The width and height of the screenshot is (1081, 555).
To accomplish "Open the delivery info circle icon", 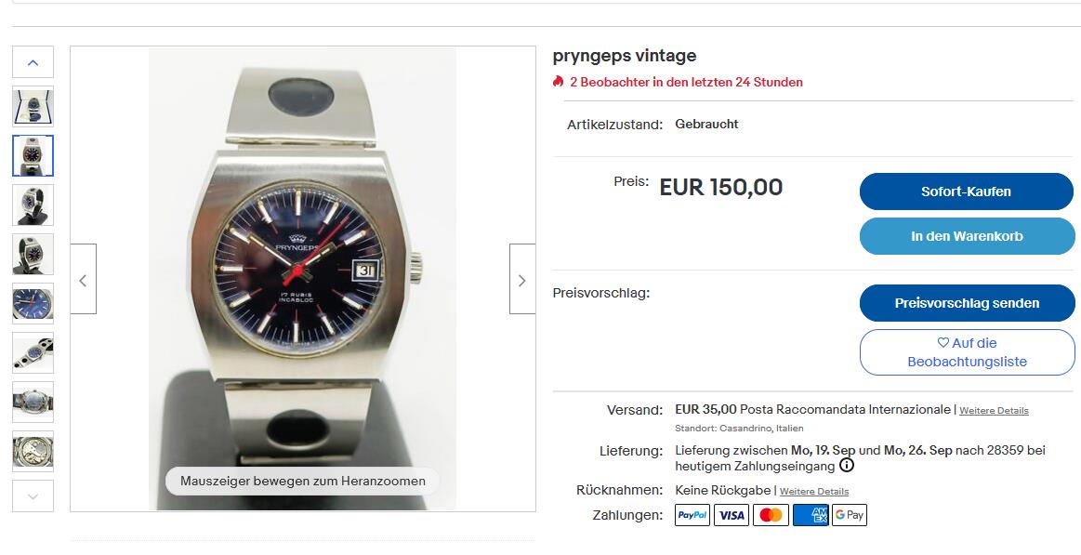I will [847, 466].
